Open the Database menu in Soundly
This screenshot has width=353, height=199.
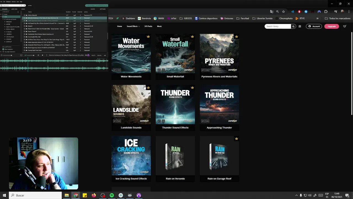(8, 2)
